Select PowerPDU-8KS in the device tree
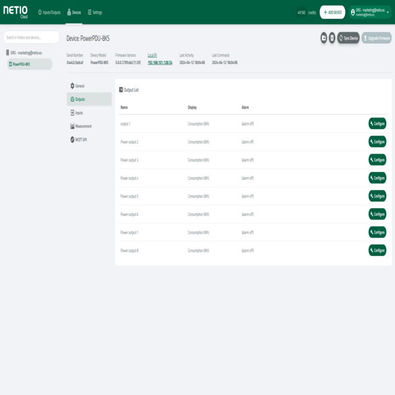 [21, 64]
